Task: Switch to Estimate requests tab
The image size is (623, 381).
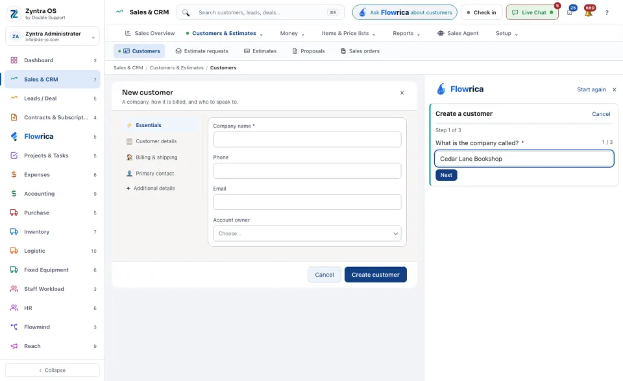Action: pos(202,51)
